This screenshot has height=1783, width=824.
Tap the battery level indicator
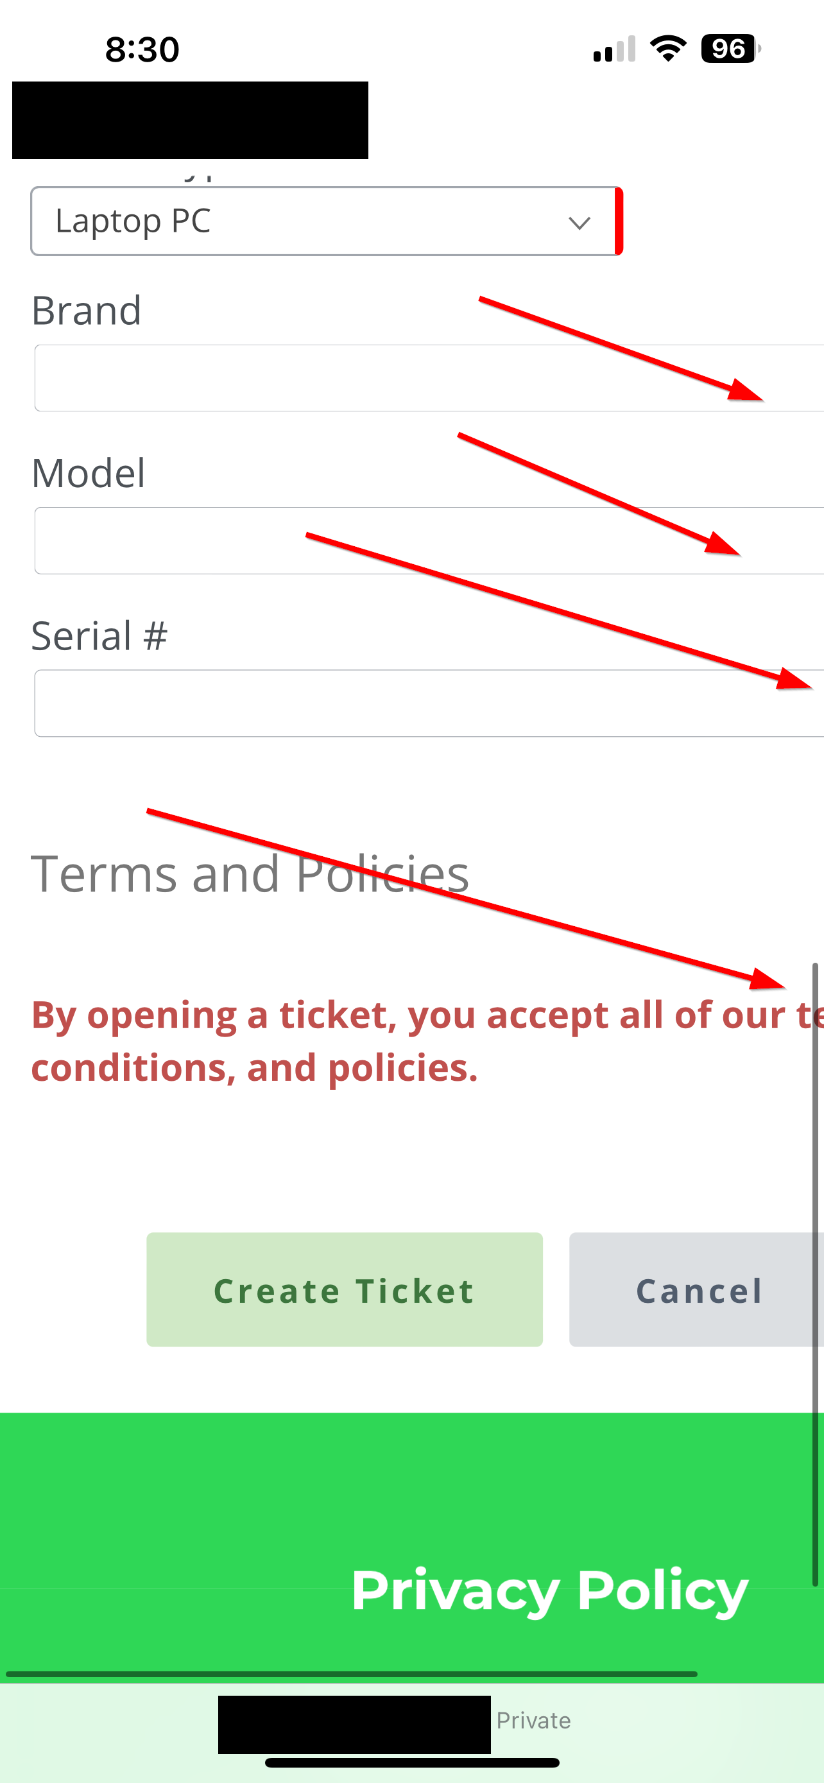pos(730,48)
